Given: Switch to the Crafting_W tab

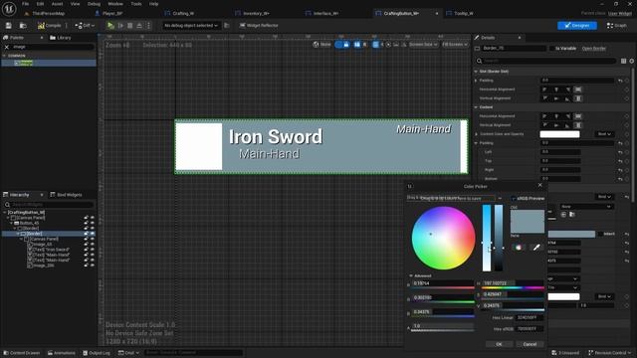Looking at the screenshot, I should coord(179,13).
